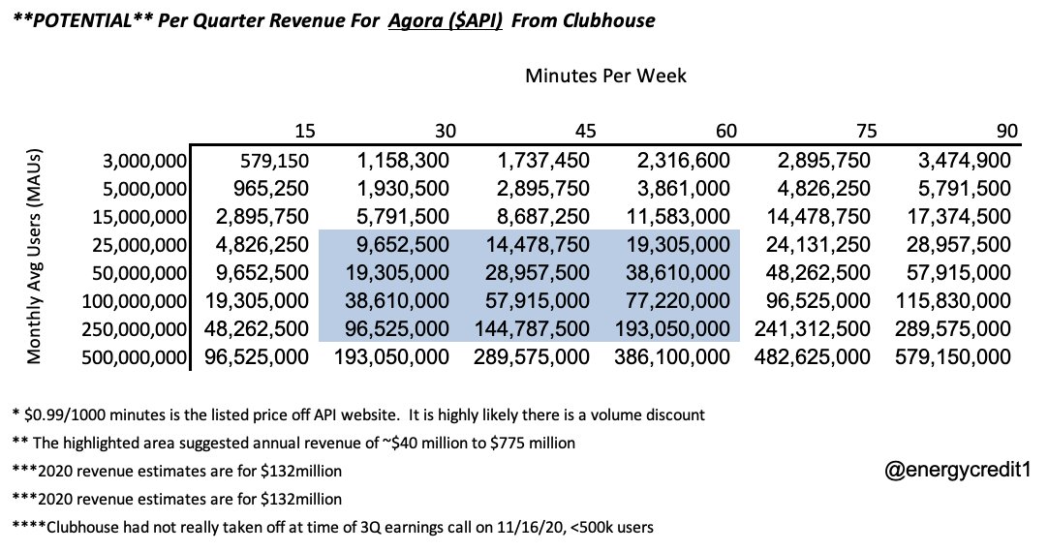
Task: Select cell 1,930,500
Action: pos(403,189)
